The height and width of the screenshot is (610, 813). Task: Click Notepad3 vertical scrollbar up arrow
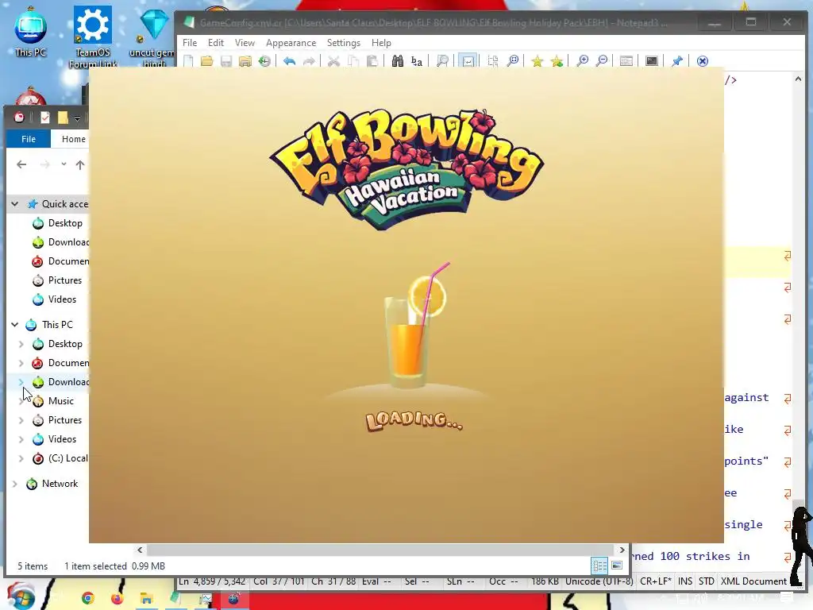pos(798,79)
